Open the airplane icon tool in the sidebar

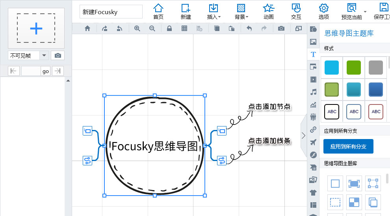[313, 142]
